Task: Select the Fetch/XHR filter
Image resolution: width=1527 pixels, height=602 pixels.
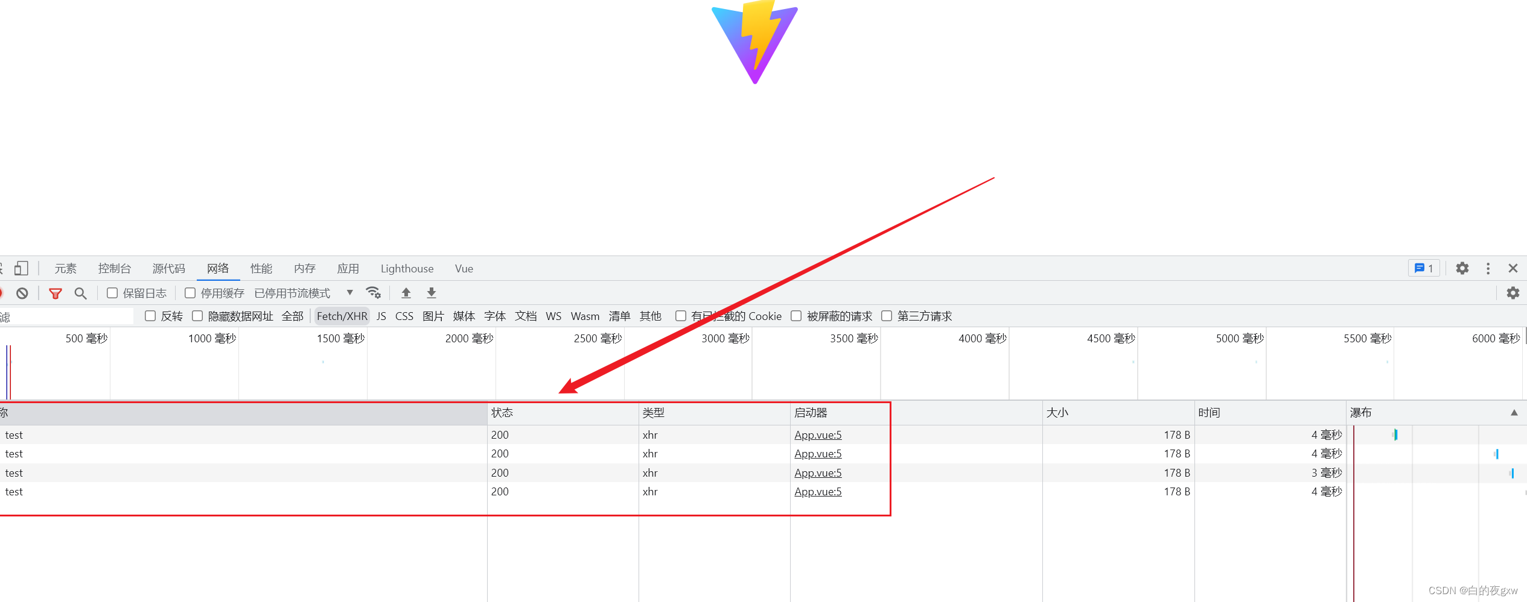Action: pos(342,316)
